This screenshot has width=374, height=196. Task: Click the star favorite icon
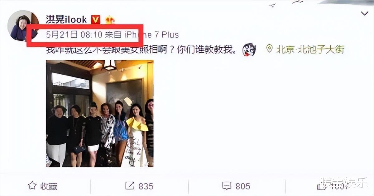32,186
